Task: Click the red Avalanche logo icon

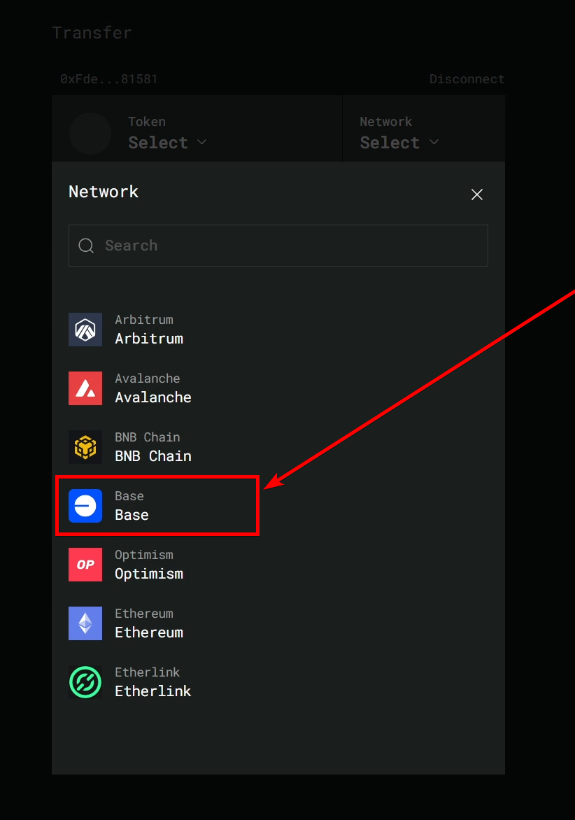Action: click(x=85, y=388)
